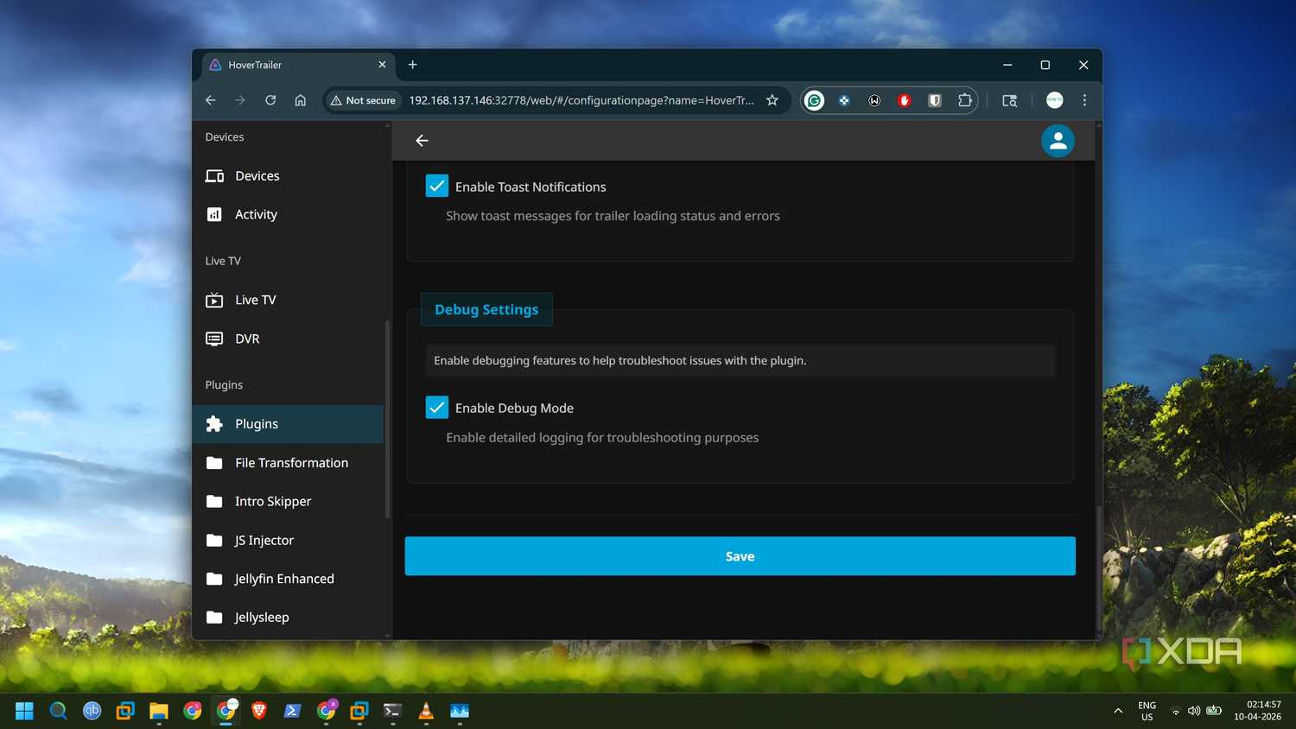Open a new browser tab

(413, 65)
